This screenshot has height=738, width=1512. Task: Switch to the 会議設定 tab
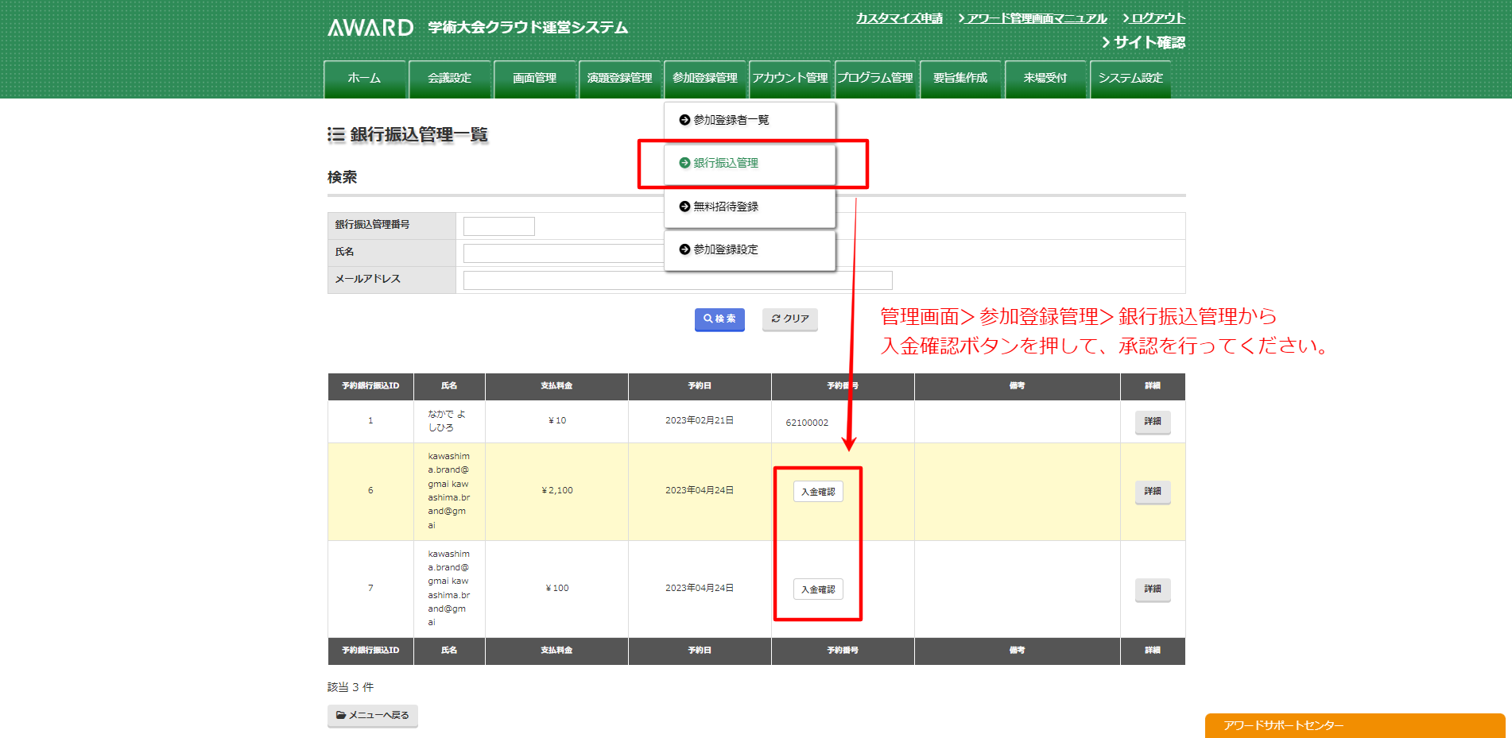[x=449, y=79]
